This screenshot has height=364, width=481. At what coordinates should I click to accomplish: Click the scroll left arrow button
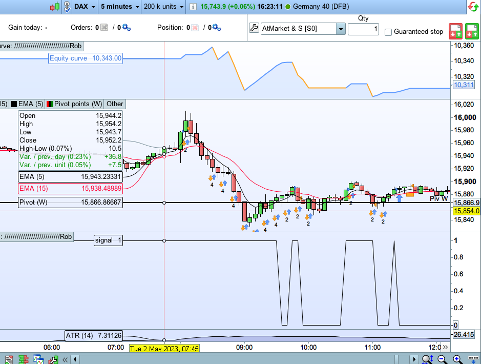pos(75,359)
